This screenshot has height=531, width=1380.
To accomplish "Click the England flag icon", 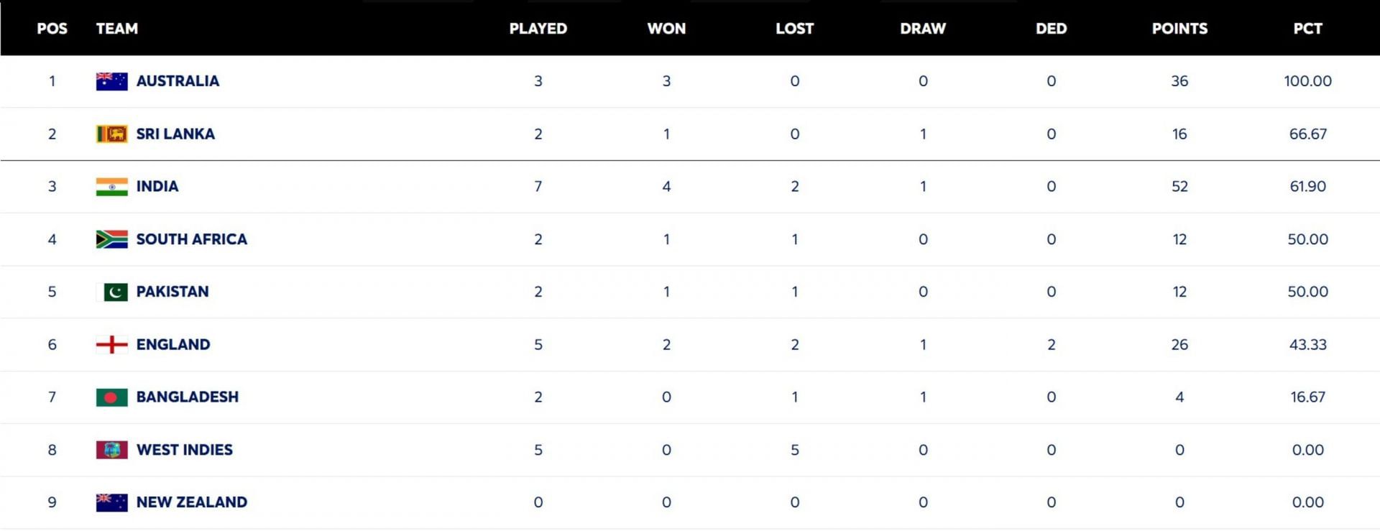I will tap(111, 345).
